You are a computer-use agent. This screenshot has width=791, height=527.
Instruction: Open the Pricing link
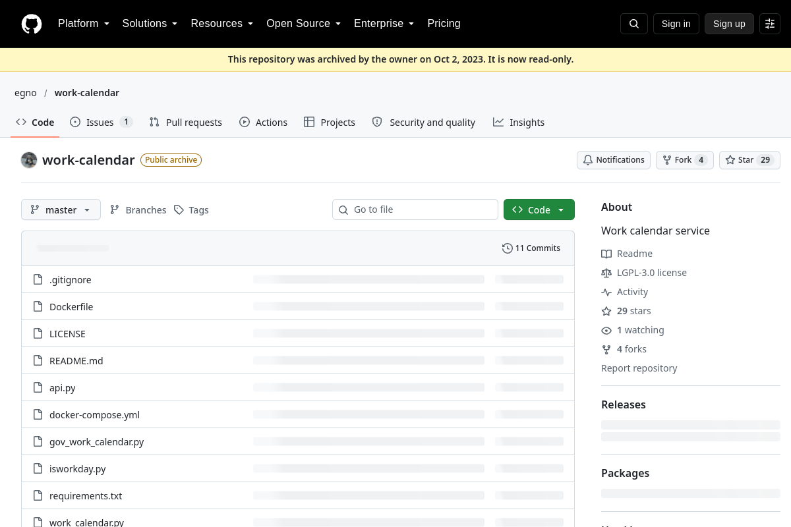[444, 24]
